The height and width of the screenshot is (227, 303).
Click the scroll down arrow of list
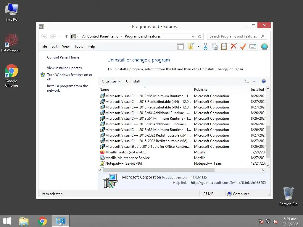[x=268, y=165]
